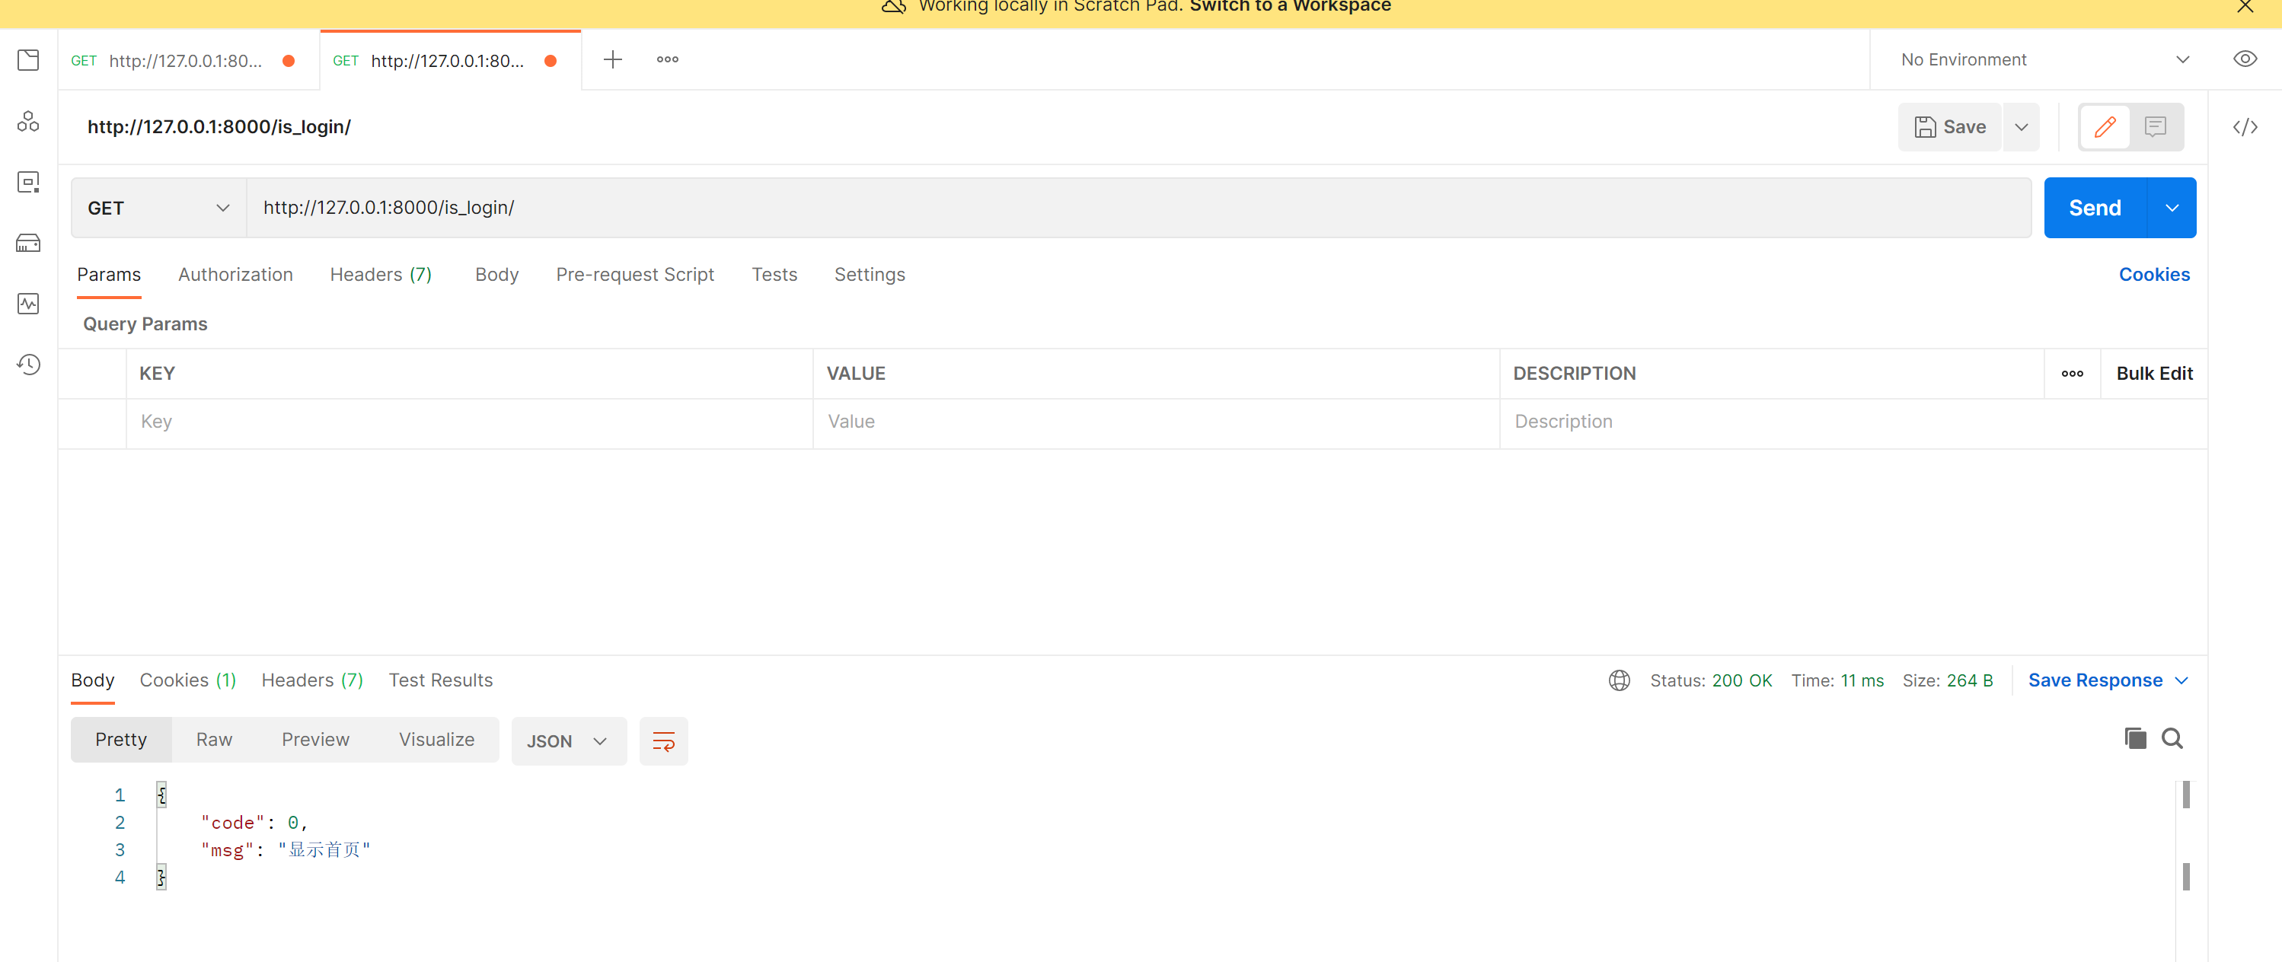2282x962 pixels.
Task: Click the request URL input field
Action: (x=1137, y=209)
